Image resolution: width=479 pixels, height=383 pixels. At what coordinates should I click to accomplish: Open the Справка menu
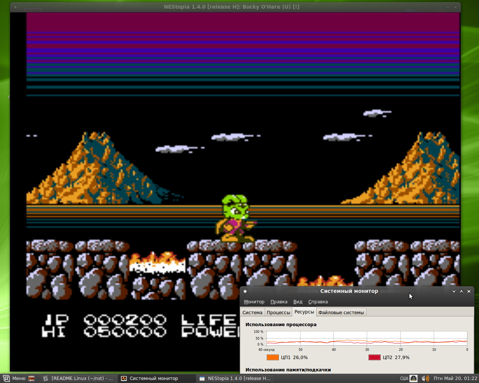click(x=318, y=302)
